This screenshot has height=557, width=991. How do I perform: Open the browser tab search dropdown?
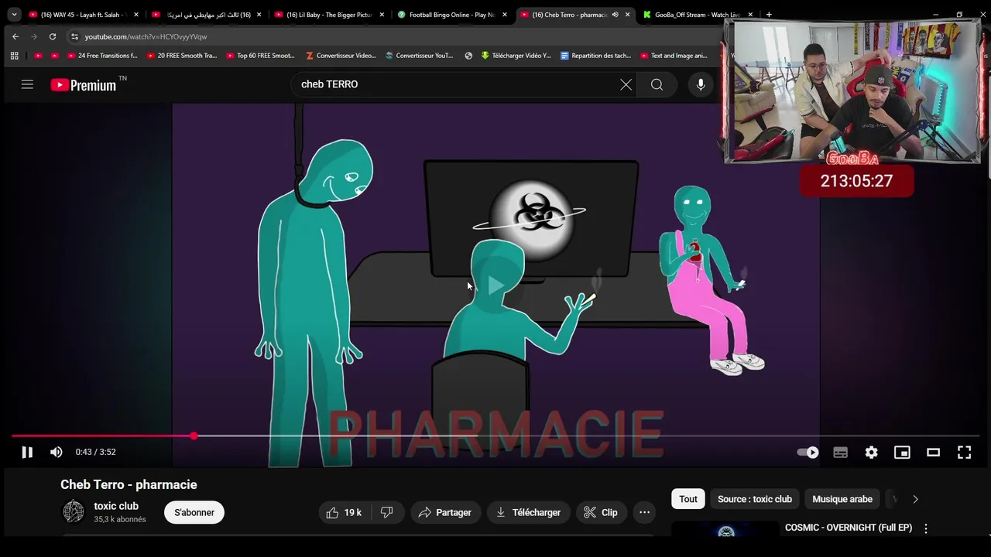coord(14,15)
